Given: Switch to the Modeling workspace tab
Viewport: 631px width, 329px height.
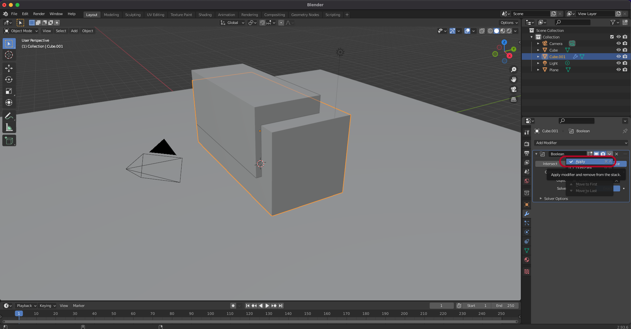Looking at the screenshot, I should (111, 15).
